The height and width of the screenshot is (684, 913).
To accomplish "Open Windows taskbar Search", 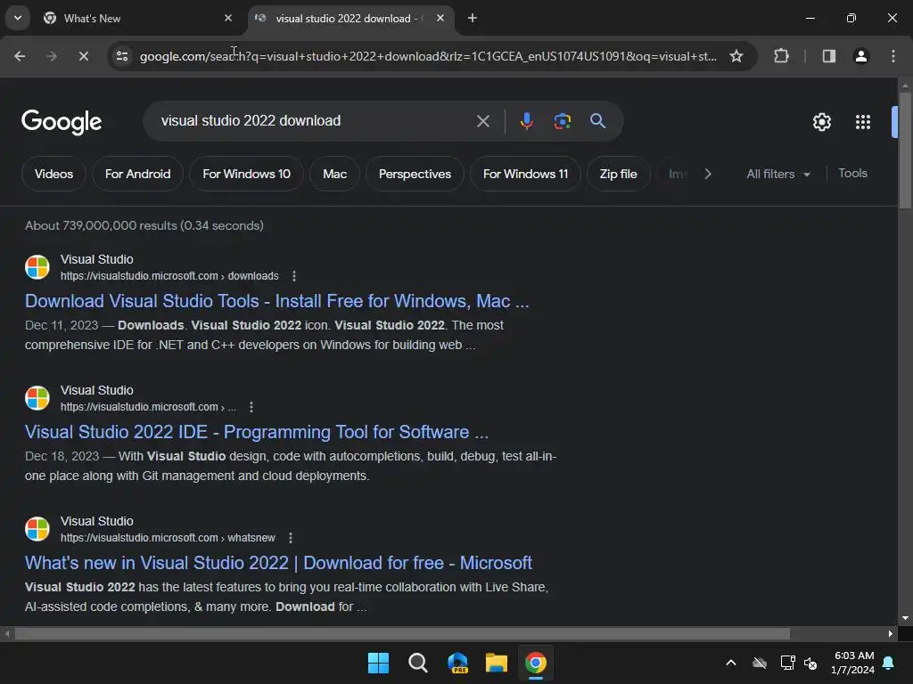I will 417,663.
